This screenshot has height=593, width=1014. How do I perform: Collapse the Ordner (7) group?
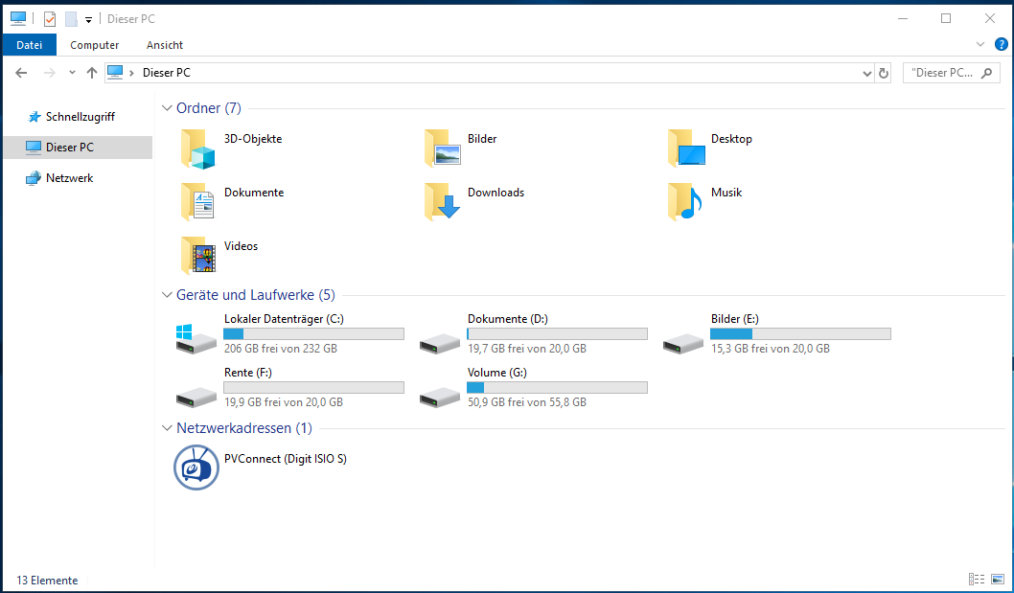click(x=167, y=108)
